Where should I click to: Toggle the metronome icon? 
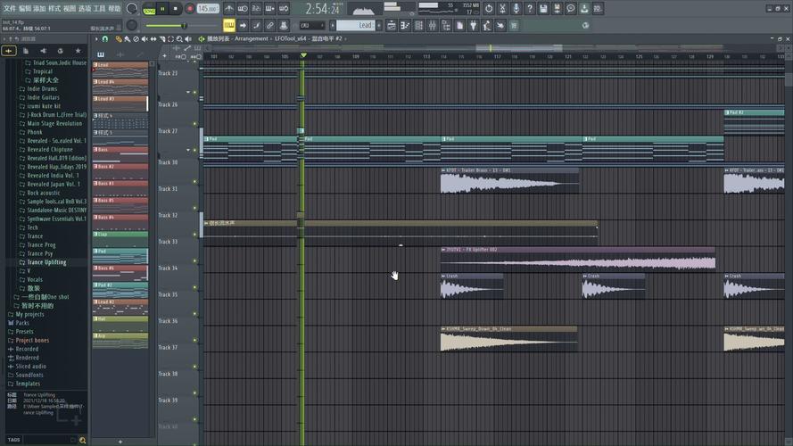[229, 9]
